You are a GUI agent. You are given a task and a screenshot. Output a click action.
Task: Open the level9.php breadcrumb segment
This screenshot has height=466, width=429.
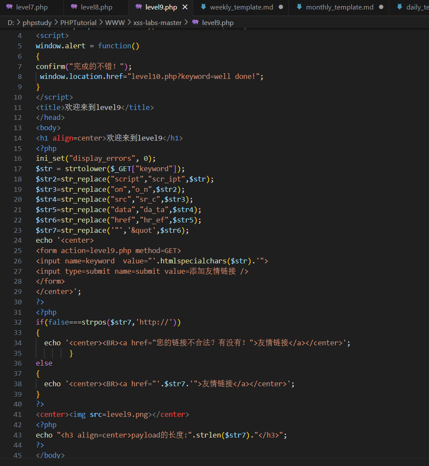coord(218,22)
